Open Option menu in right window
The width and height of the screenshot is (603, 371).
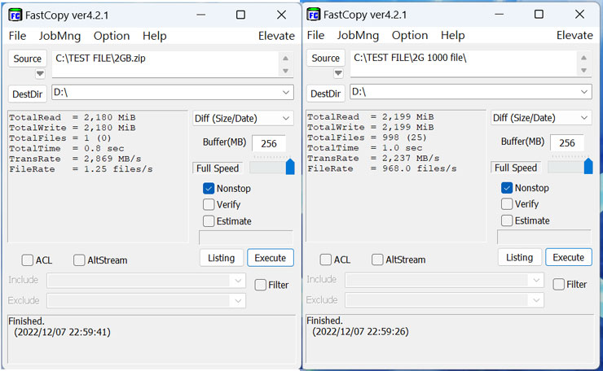(410, 35)
